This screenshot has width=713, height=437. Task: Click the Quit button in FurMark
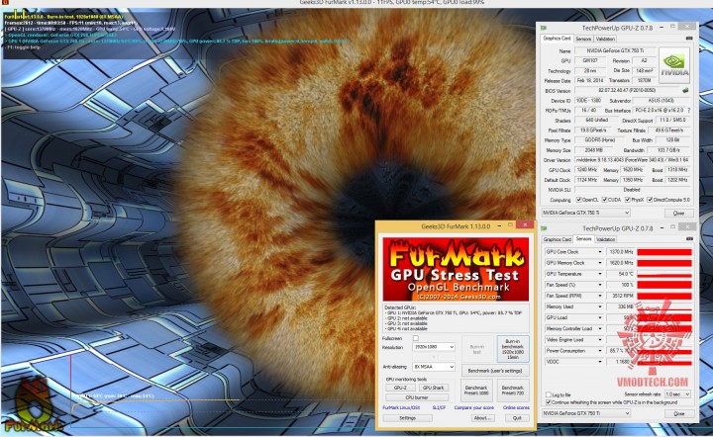(517, 418)
